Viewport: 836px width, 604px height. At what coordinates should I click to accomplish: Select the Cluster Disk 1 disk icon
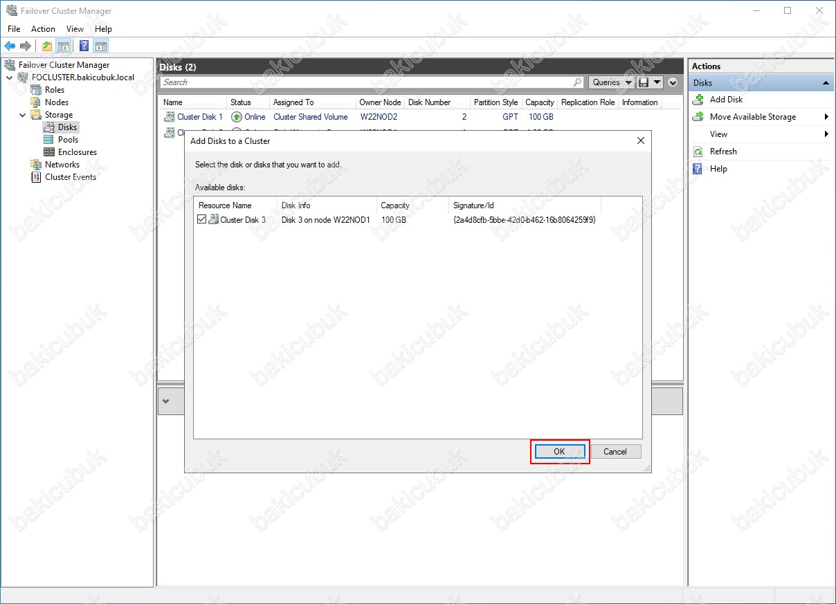(x=169, y=117)
